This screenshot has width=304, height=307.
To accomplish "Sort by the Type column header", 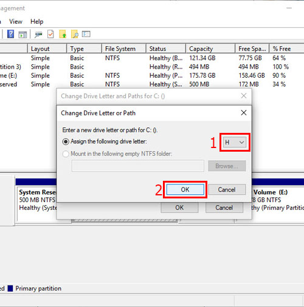I will [84, 49].
